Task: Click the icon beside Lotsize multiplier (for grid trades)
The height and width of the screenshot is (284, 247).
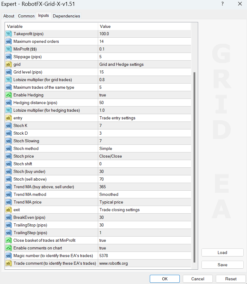Action: (x=9, y=80)
